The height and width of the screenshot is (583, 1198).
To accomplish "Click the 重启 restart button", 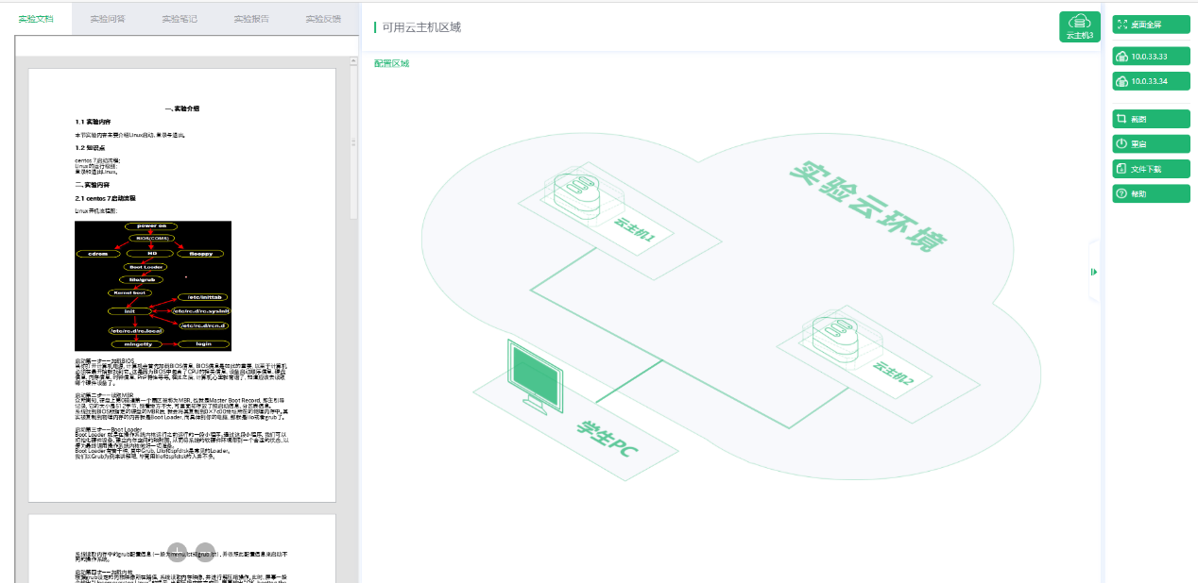I will (1151, 144).
